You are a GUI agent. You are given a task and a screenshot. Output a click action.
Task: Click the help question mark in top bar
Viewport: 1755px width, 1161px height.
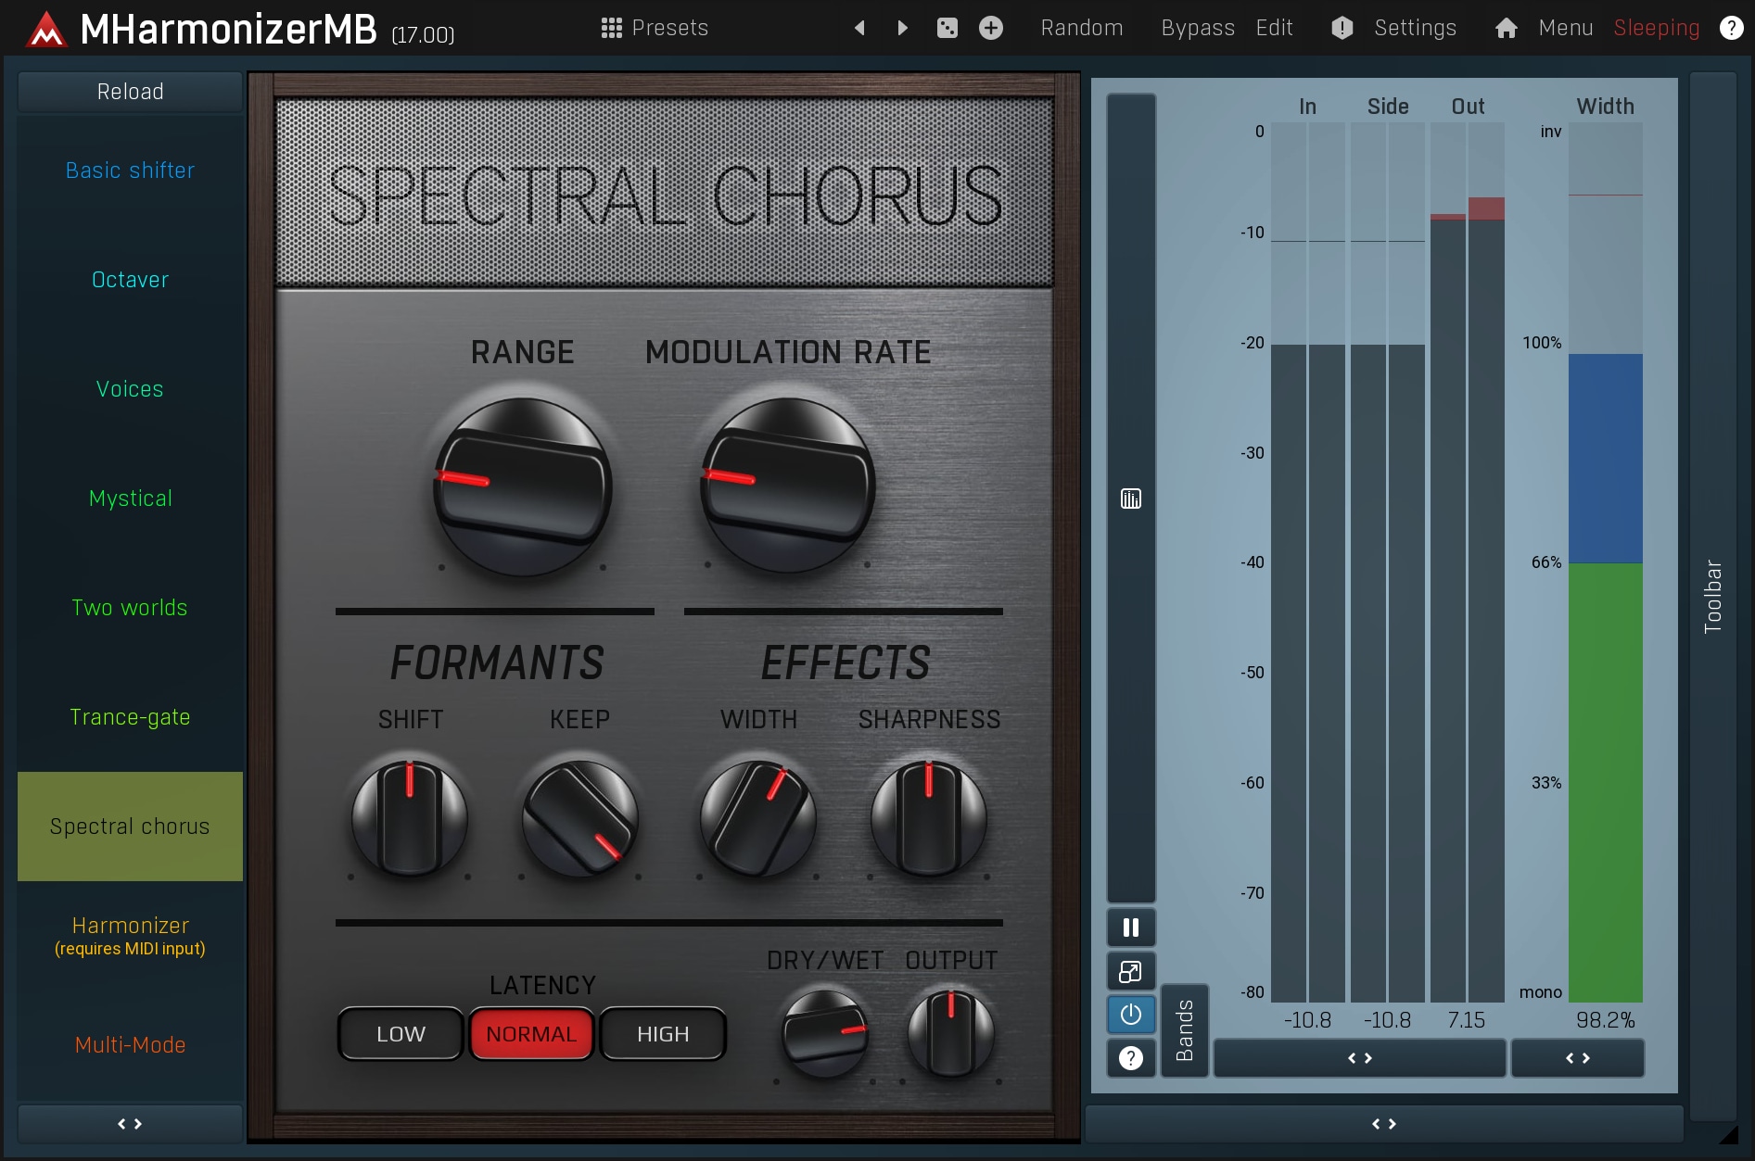[1730, 28]
